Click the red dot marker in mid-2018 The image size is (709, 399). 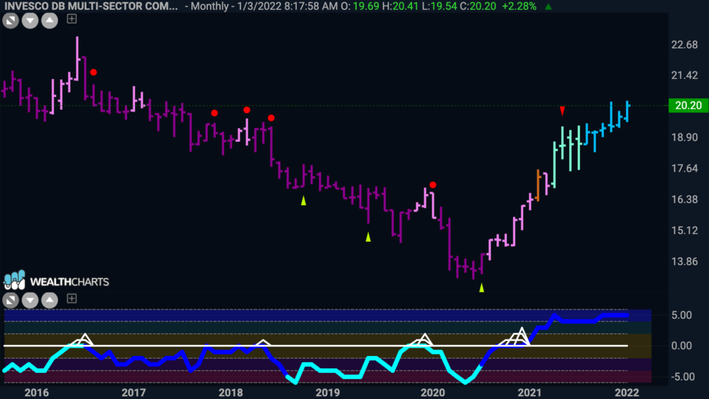[x=271, y=118]
